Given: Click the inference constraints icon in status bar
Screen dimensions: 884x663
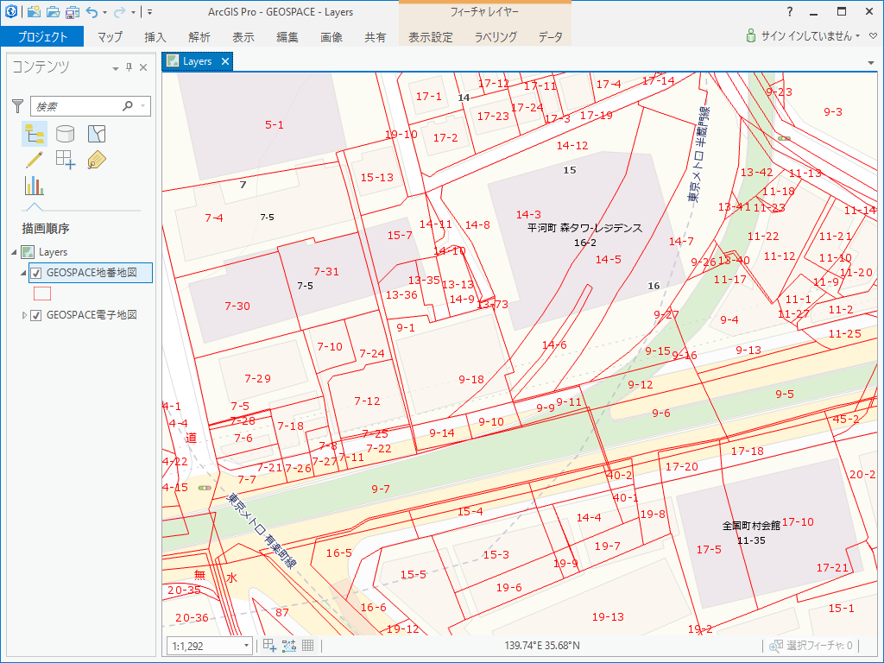Looking at the screenshot, I should [x=288, y=646].
